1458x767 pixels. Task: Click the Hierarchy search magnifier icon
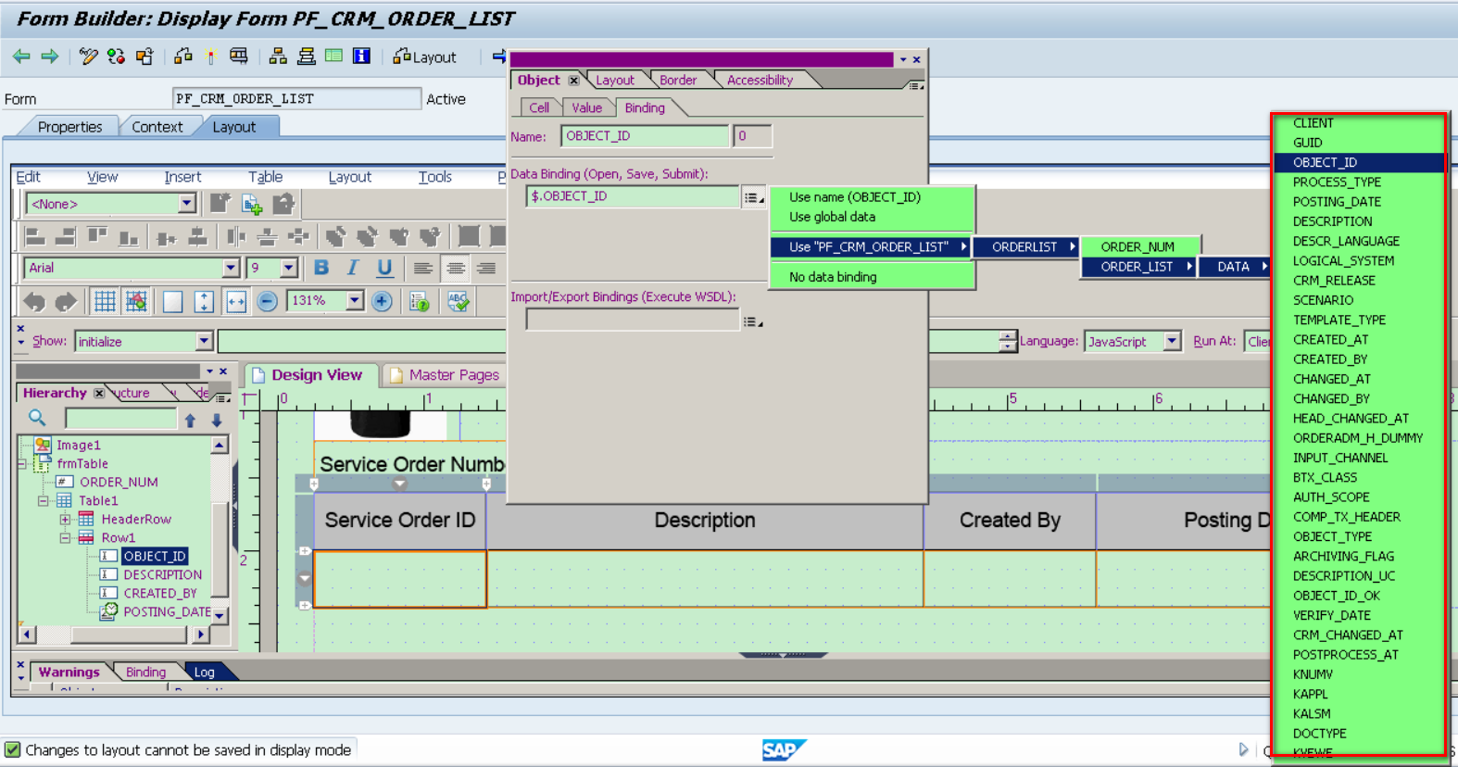coord(37,419)
